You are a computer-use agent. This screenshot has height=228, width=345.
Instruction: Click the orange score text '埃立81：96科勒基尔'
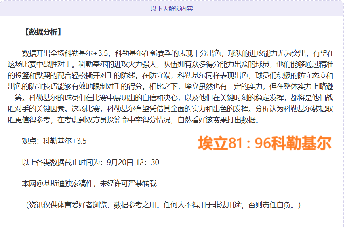[265, 143]
